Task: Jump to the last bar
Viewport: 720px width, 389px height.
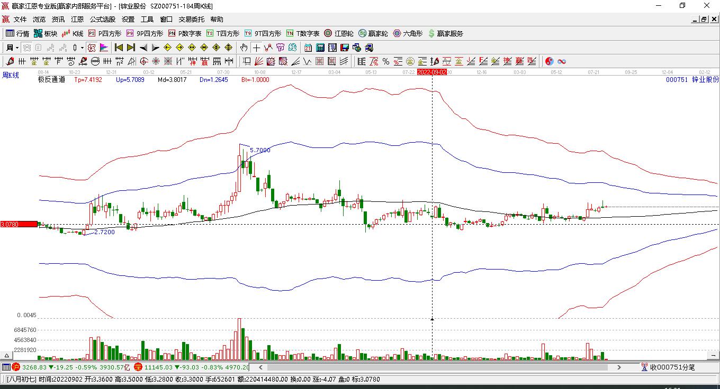Action: 131,48
